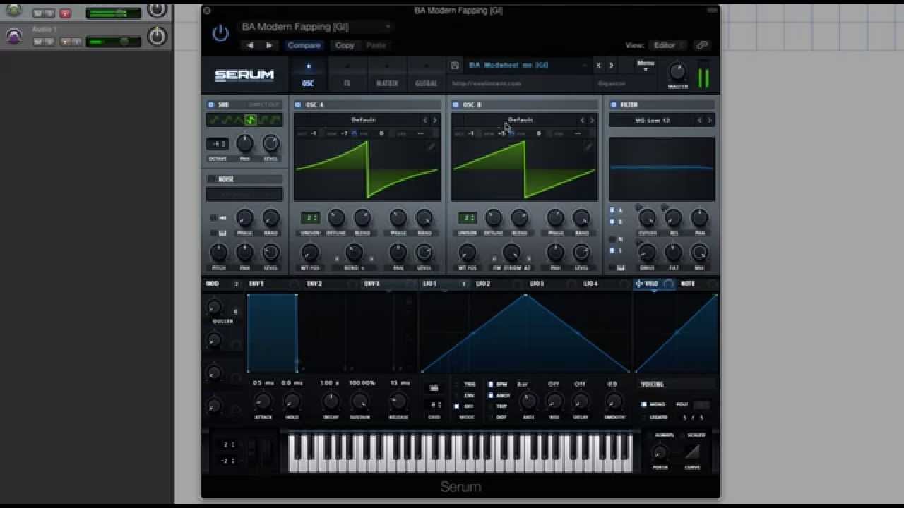Load the next Serum preset arrow
Screen dimensions: 904x508
[x=612, y=66]
